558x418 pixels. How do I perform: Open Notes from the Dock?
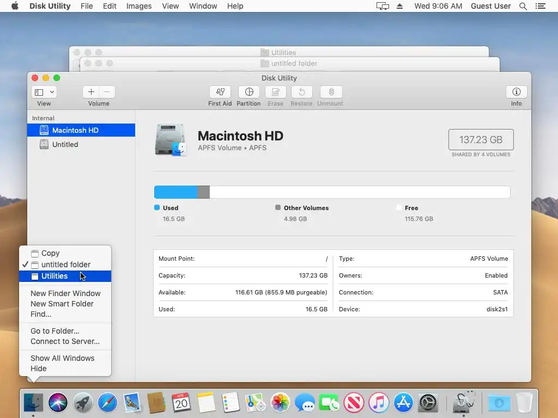pos(206,403)
